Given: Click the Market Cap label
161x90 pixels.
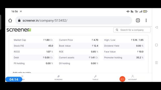Looking at the screenshot, I should 20,40.
